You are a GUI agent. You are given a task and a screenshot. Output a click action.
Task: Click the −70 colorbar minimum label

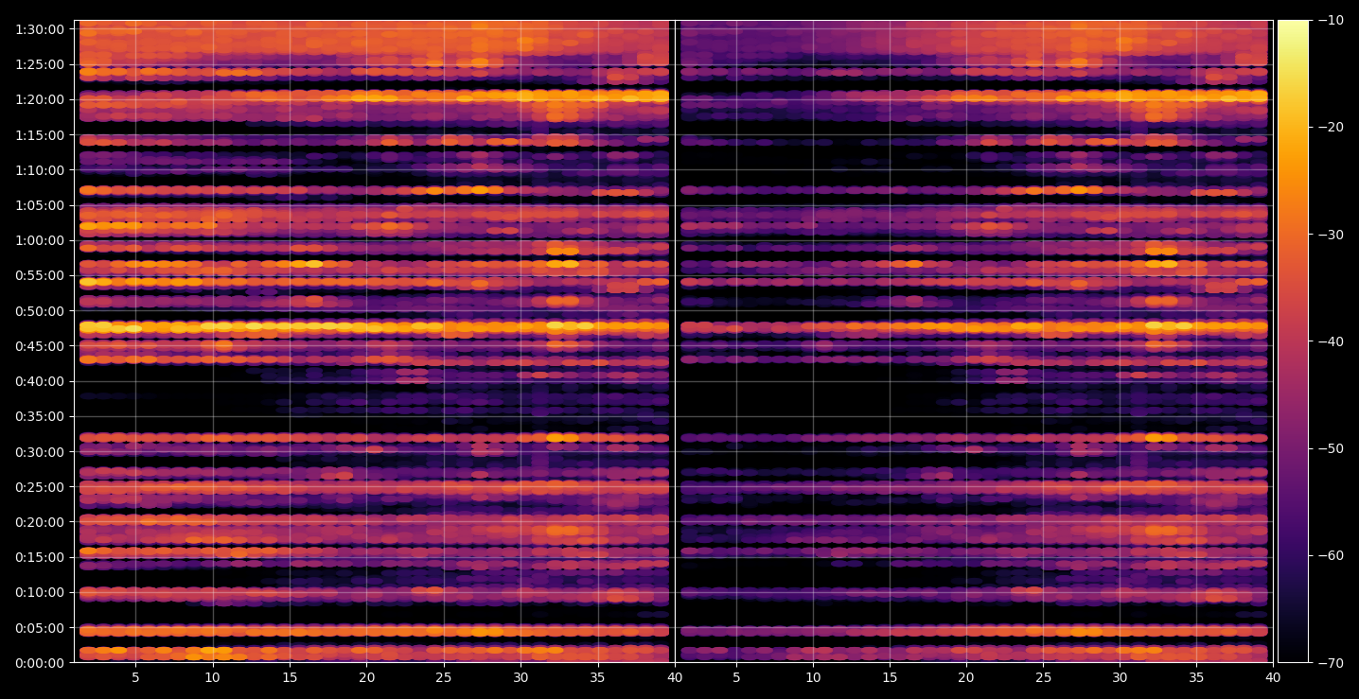coord(1330,663)
